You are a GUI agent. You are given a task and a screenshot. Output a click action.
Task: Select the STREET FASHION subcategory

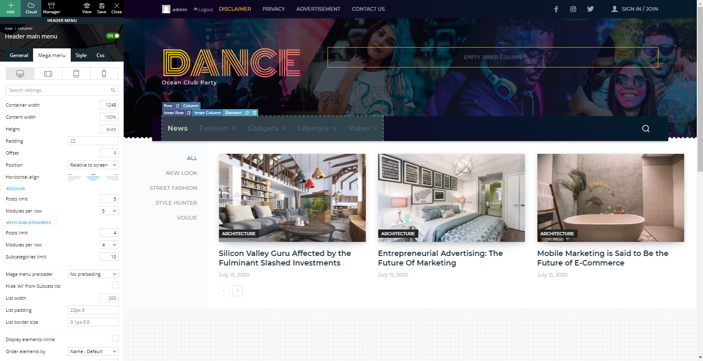pos(173,188)
